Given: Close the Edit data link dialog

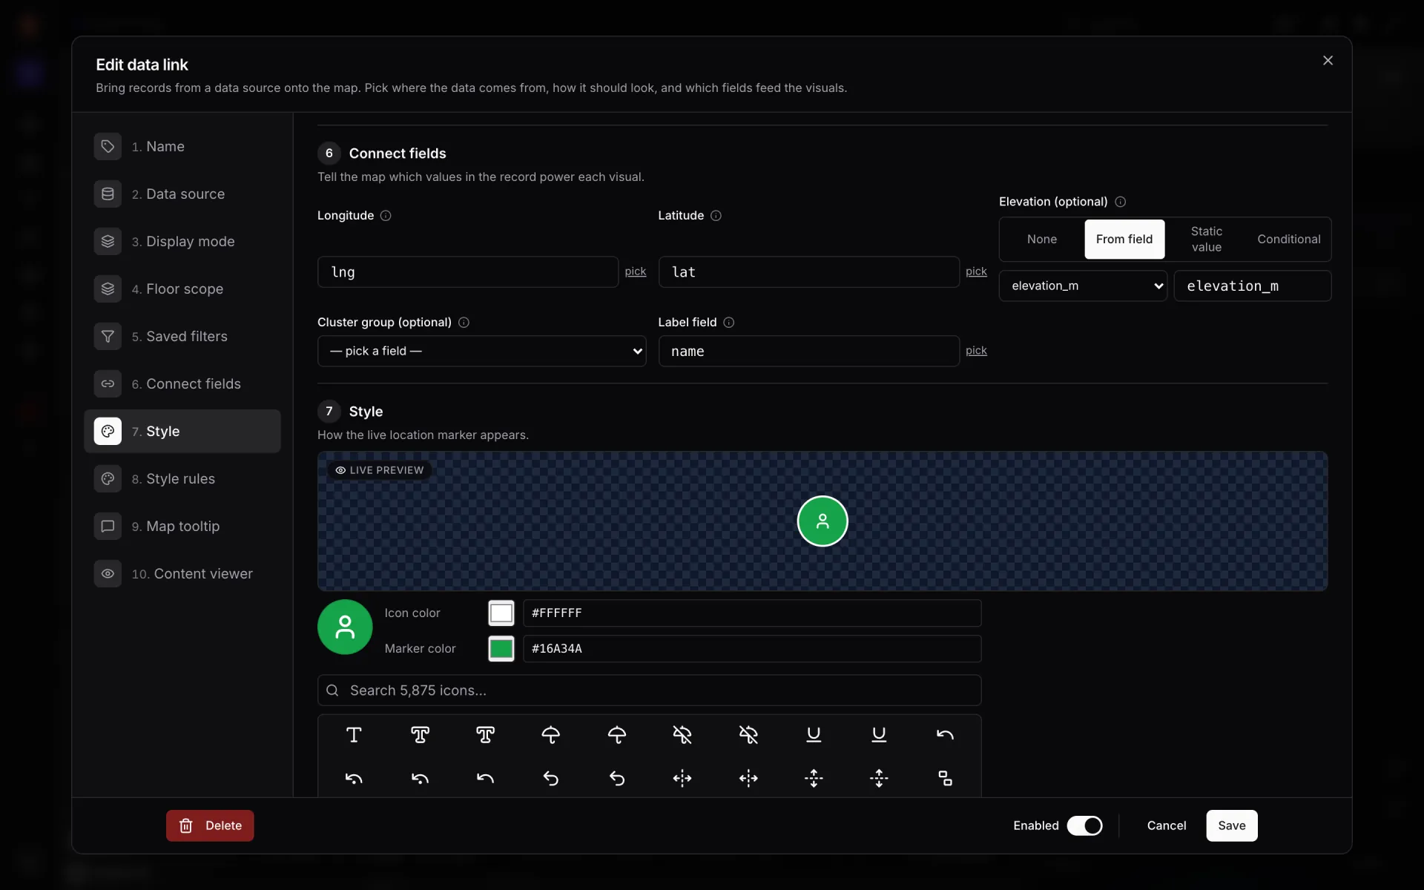Looking at the screenshot, I should (1328, 61).
